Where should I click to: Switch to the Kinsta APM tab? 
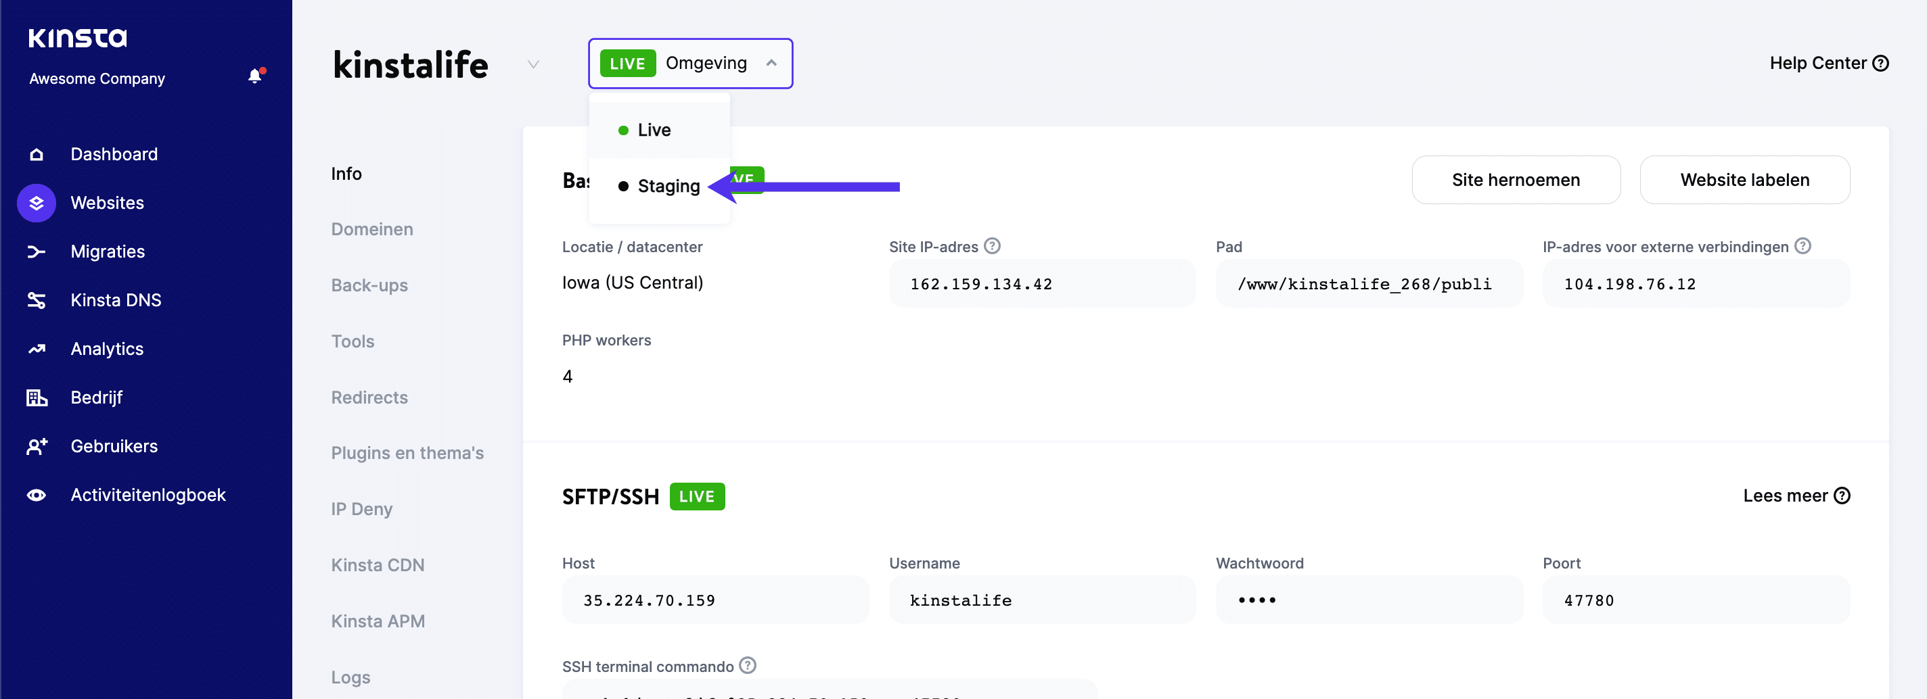378,621
